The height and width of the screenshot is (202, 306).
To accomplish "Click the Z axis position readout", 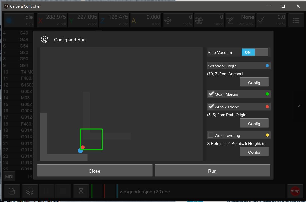I will [114, 20].
